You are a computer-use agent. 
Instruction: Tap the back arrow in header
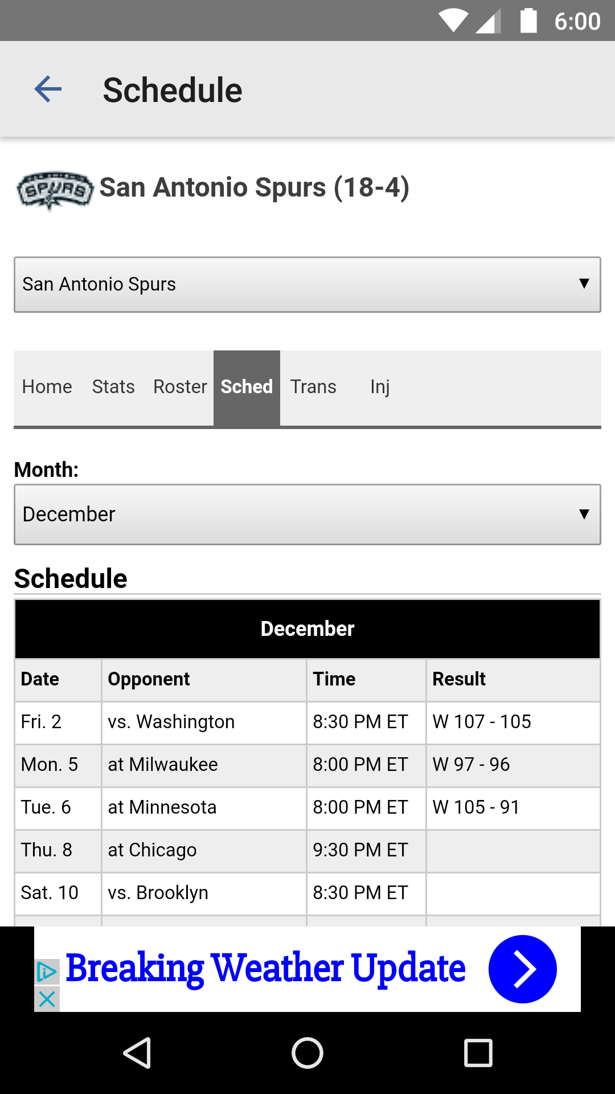pyautogui.click(x=48, y=89)
